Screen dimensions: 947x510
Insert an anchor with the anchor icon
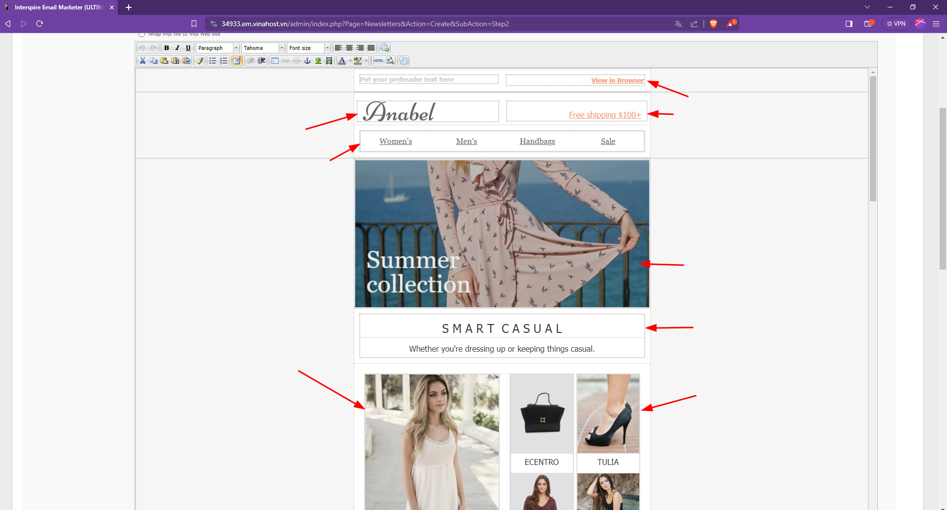point(307,61)
